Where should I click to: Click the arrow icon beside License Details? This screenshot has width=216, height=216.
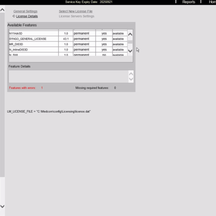(14, 16)
